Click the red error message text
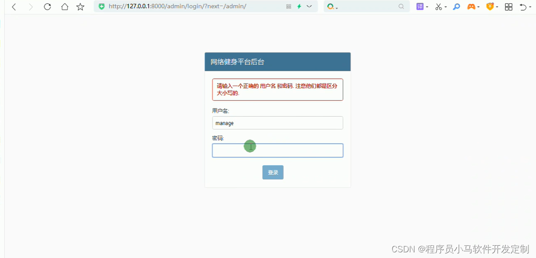This screenshot has height=258, width=536. point(277,90)
